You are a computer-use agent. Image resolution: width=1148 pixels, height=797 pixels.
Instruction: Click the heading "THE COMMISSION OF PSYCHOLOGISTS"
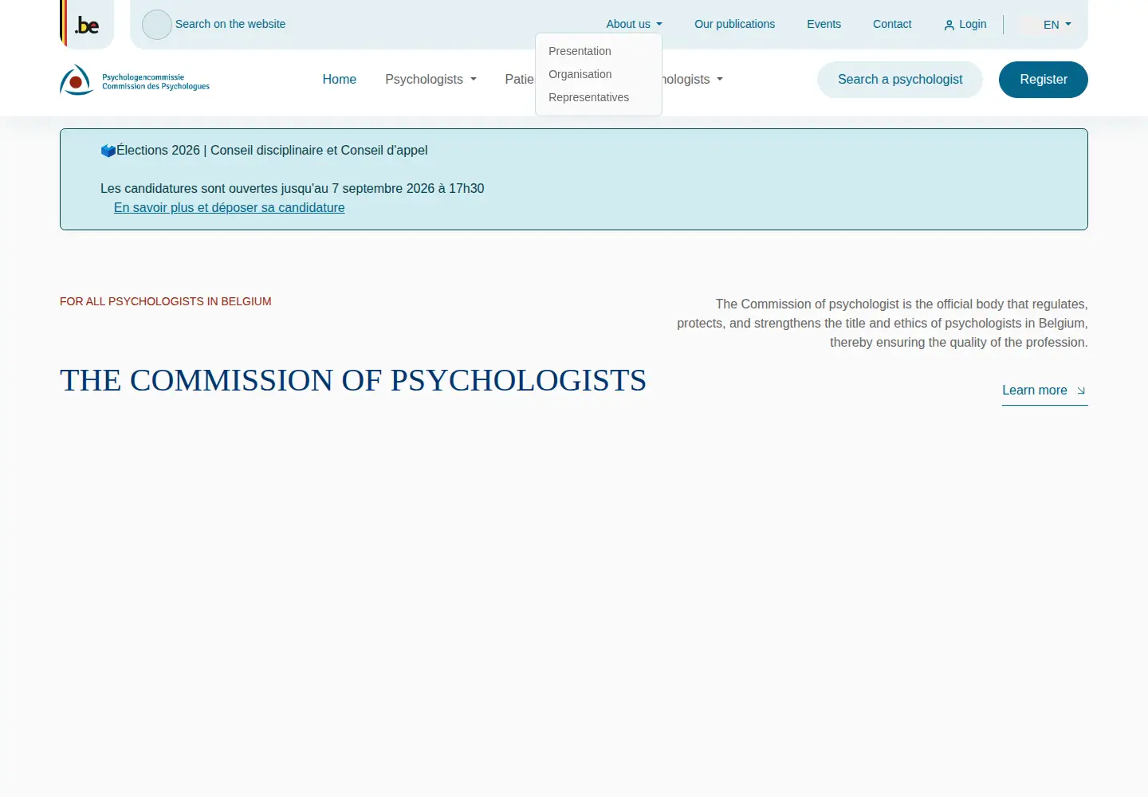353,380
